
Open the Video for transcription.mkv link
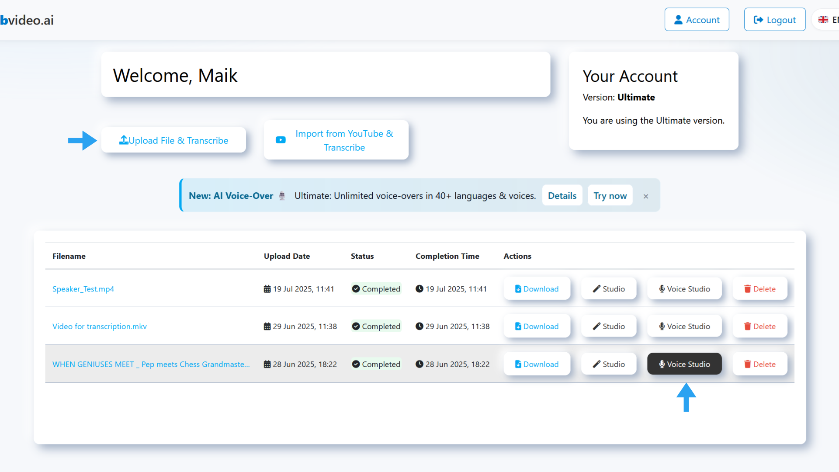tap(99, 326)
